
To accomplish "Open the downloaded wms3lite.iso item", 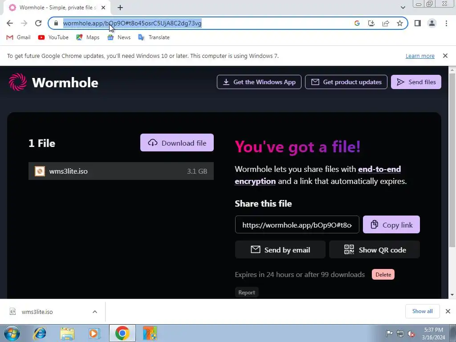I will coord(37,312).
